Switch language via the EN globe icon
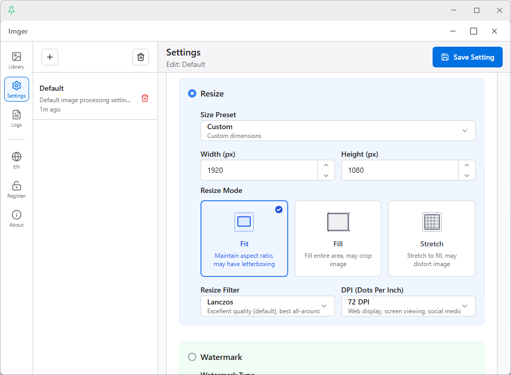Viewport: 511px width, 375px height. 17,160
